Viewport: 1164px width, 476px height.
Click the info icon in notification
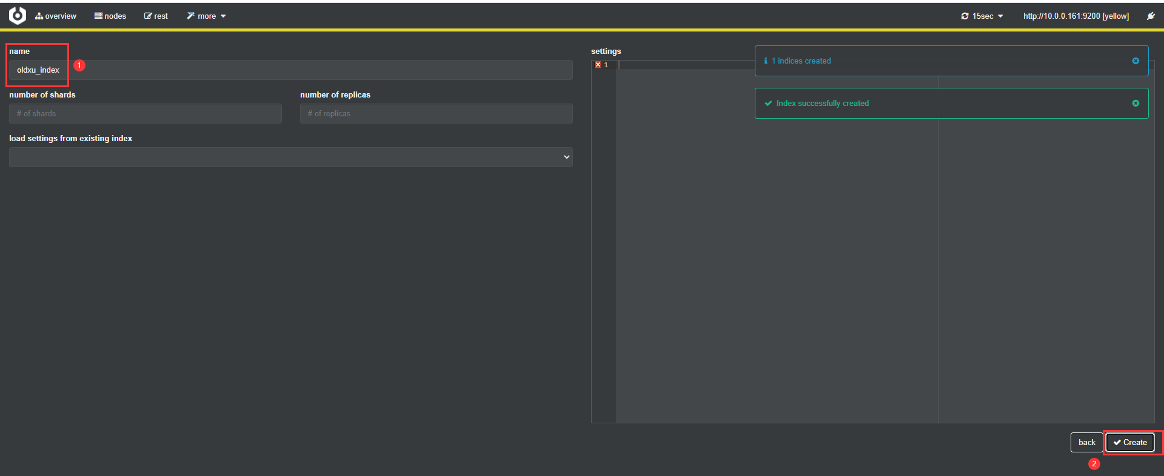766,61
